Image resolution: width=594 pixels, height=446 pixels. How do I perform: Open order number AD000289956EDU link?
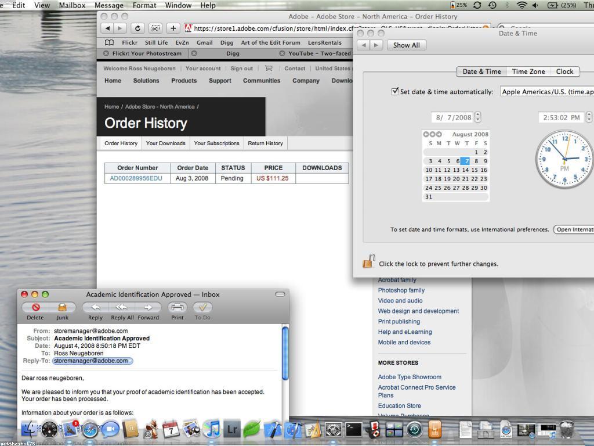(136, 178)
